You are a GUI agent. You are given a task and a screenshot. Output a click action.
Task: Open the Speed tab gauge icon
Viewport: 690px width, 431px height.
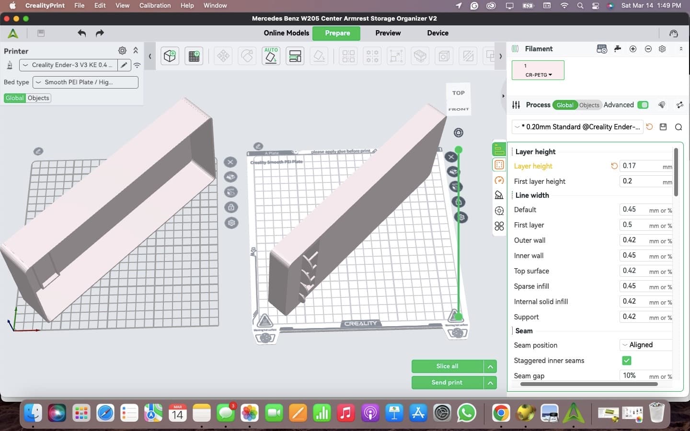coord(499,180)
